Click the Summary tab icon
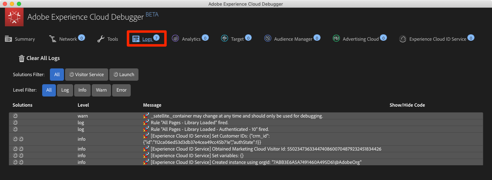The width and height of the screenshot is (492, 180). coord(8,39)
